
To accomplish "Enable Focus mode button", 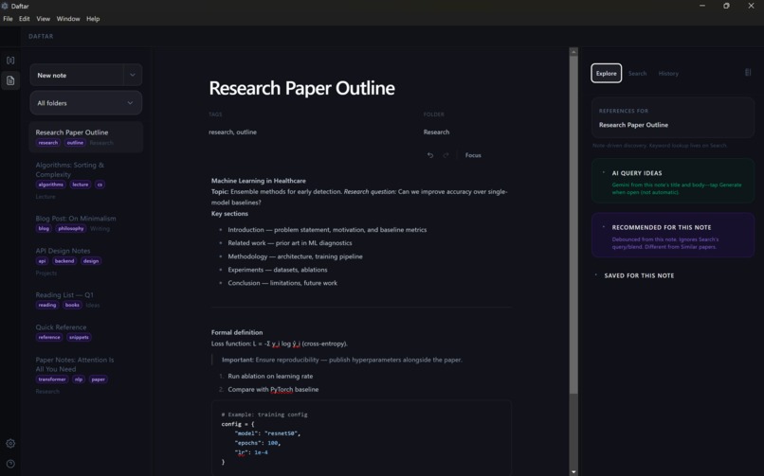I will (473, 155).
